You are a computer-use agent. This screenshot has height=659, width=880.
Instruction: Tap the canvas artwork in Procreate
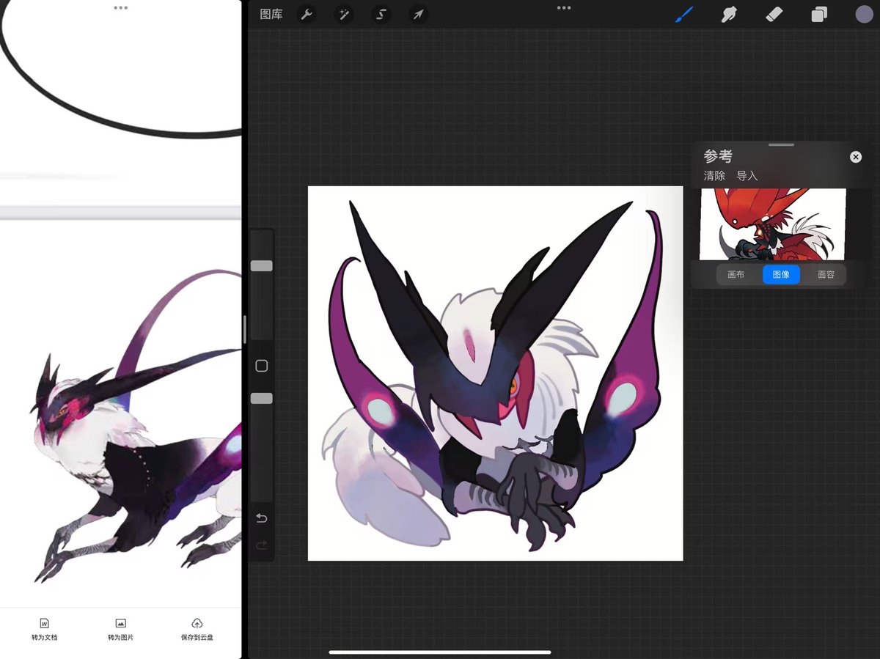point(495,373)
